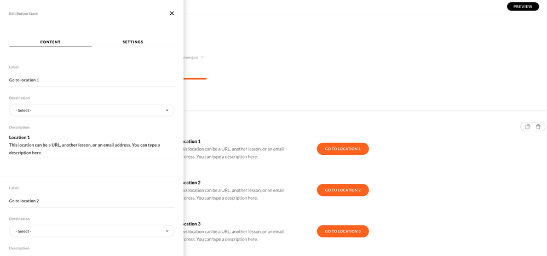547x256 pixels.
Task: Expand the chevron next to the author name
Action: click(x=202, y=57)
